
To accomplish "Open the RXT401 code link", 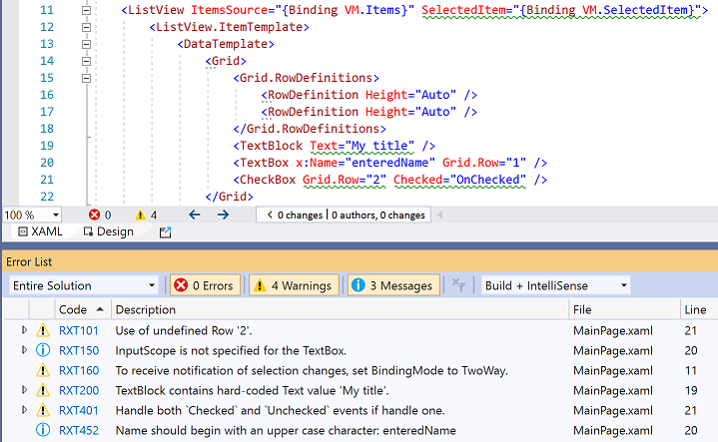I will (x=79, y=410).
